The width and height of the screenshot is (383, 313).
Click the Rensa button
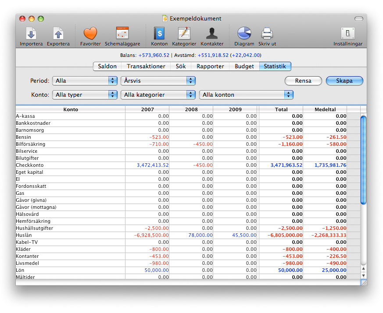tap(303, 81)
